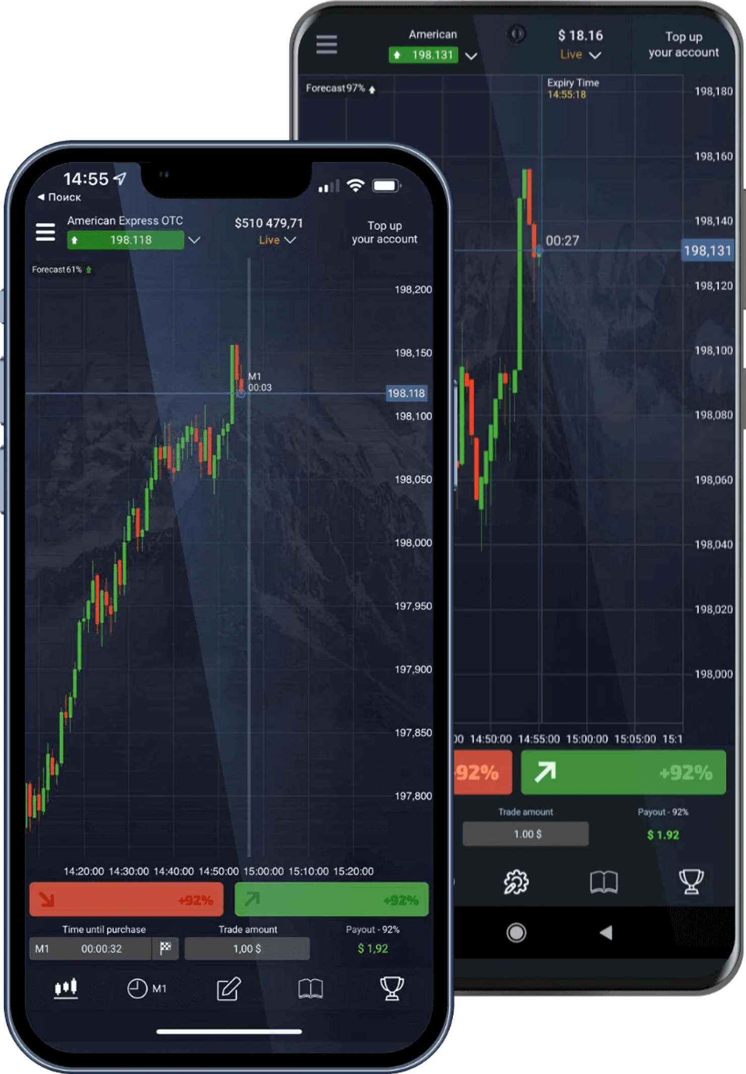Expand asset dropdown chevron beside 198.131
Screen dimensions: 746x1074
pos(471,55)
